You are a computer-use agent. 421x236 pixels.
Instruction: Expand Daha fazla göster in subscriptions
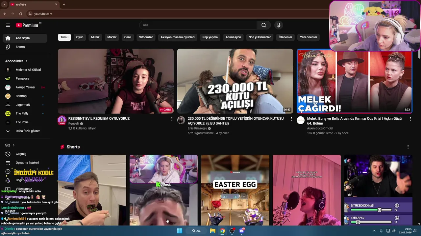(x=26, y=131)
